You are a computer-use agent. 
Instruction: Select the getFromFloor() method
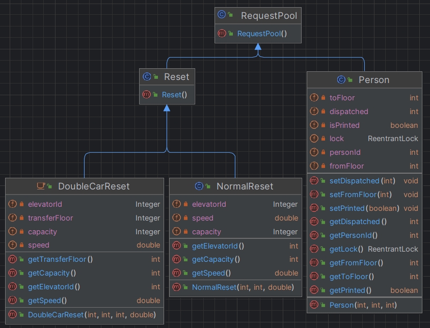click(364, 263)
